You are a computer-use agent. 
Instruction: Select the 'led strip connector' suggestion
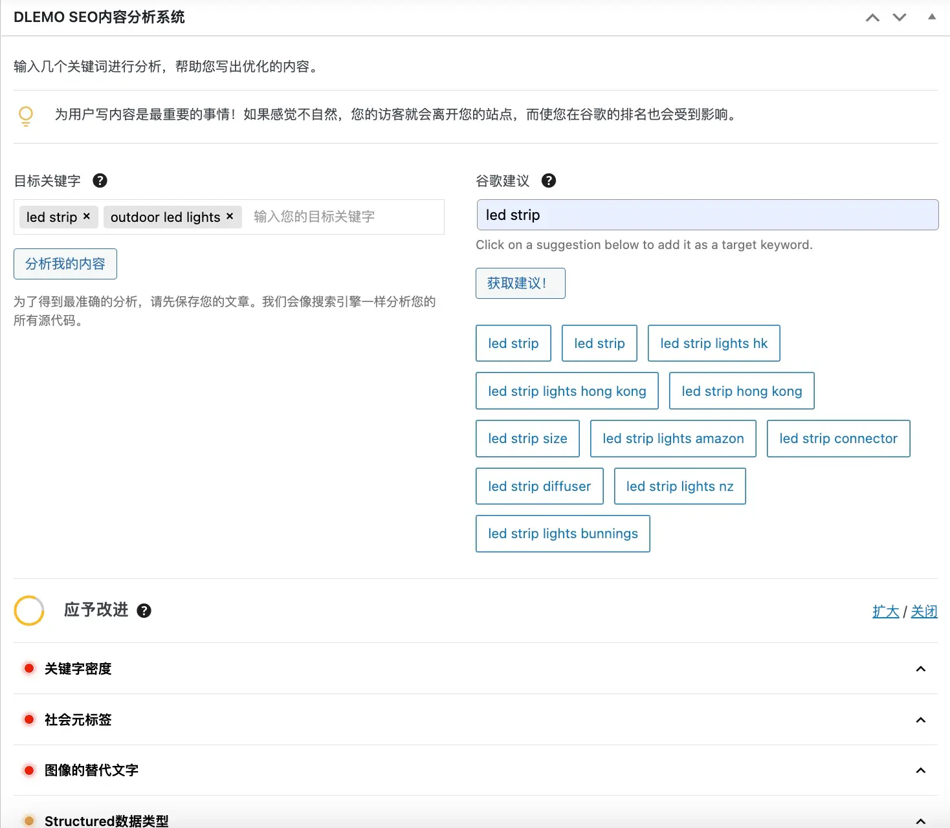[x=838, y=439]
